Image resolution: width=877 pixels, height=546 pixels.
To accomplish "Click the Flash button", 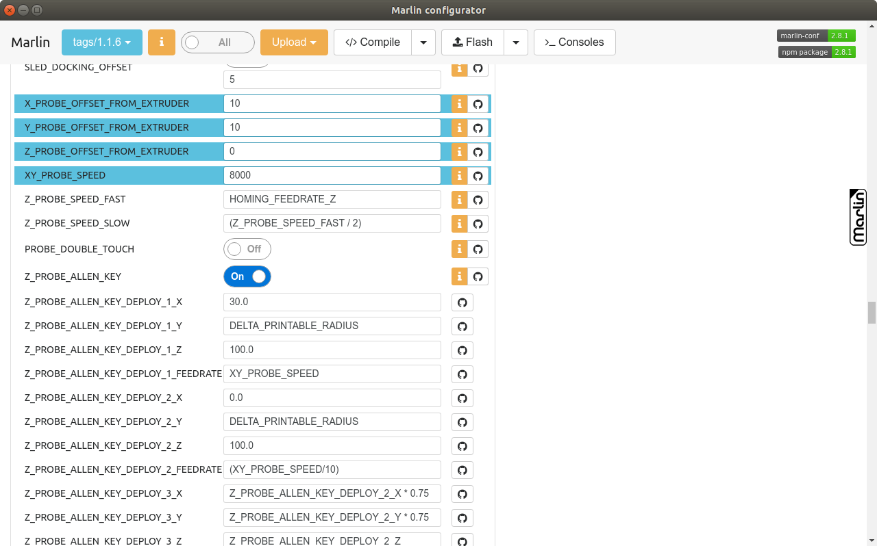I will click(x=473, y=42).
